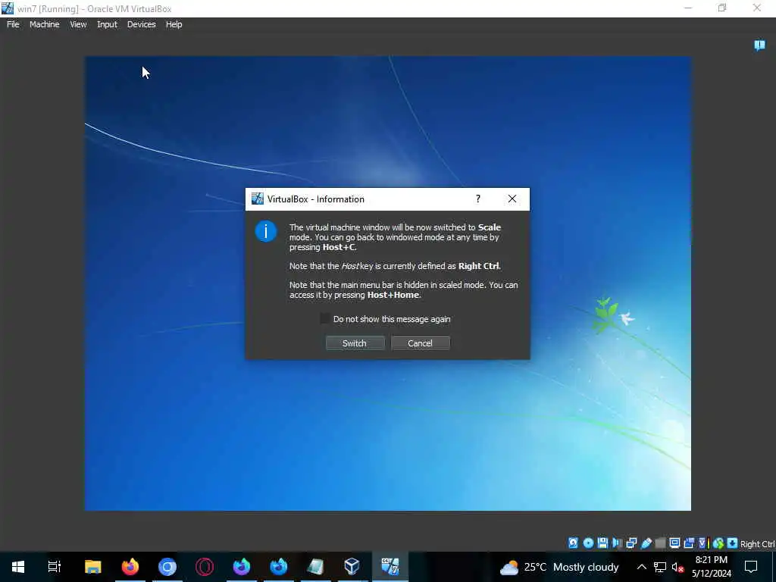Show hidden system tray icons

[641, 567]
